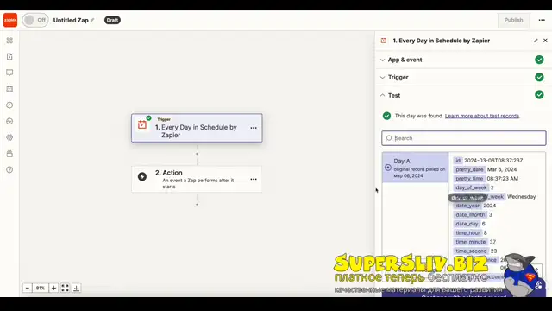The height and width of the screenshot is (311, 552).
Task: Open the Zap details file sidebar icon
Action: [9, 57]
